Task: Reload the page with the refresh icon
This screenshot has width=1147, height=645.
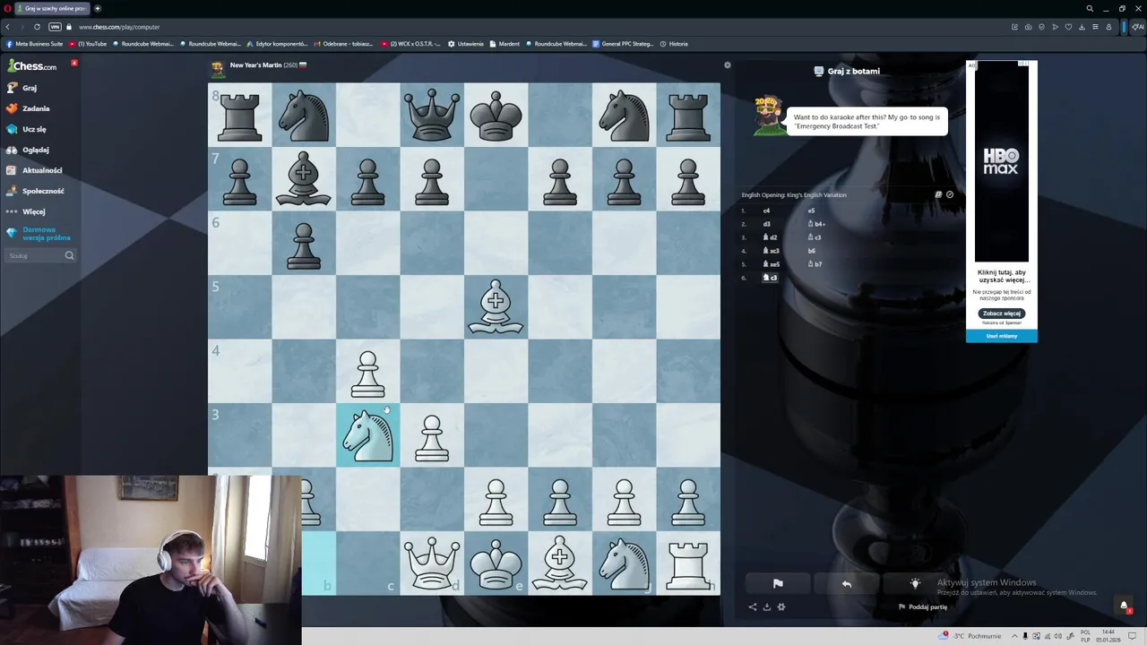Action: click(37, 27)
